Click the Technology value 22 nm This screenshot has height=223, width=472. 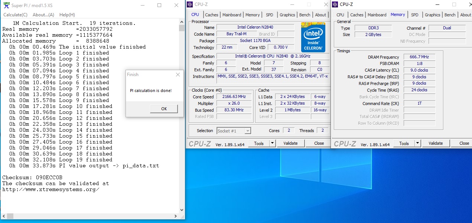(227, 47)
